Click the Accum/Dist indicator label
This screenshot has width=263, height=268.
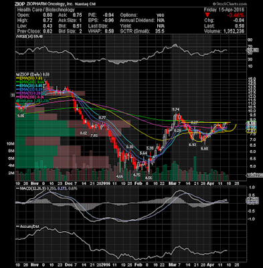28,226
